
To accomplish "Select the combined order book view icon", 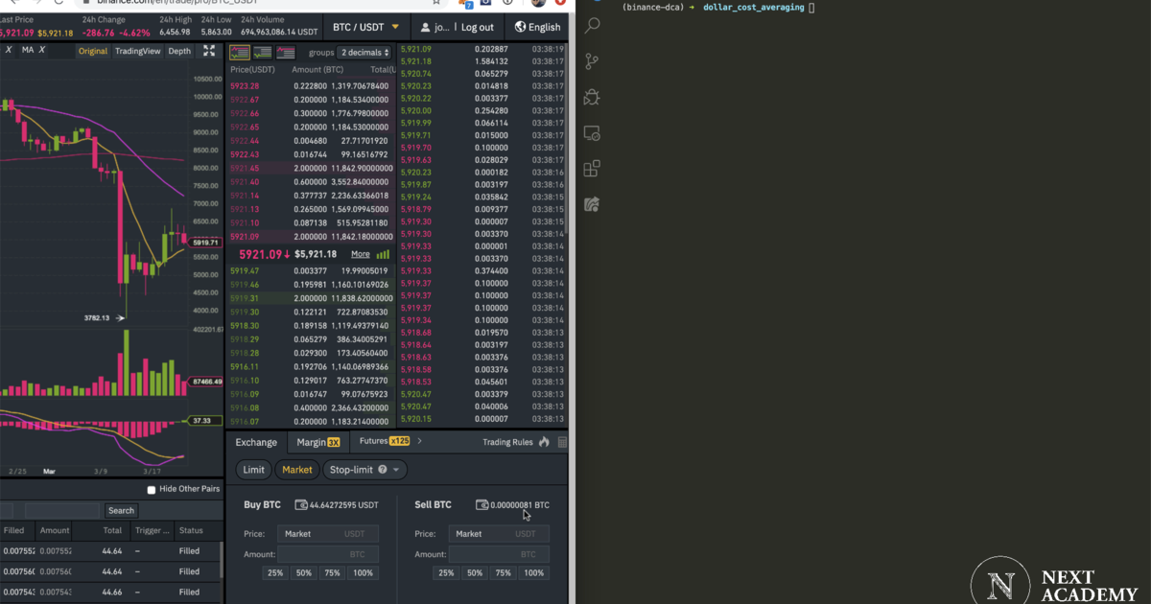I will pos(239,52).
